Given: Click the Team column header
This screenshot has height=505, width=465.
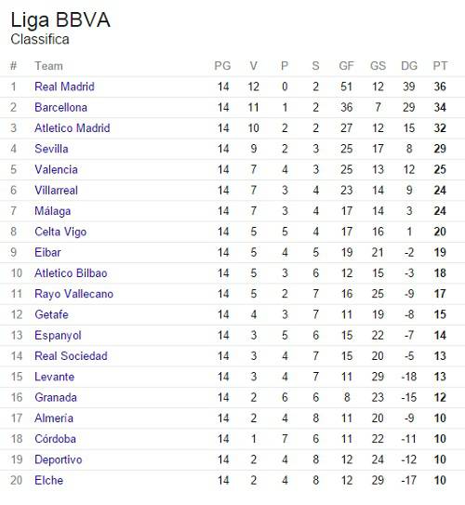Looking at the screenshot, I should tap(49, 66).
